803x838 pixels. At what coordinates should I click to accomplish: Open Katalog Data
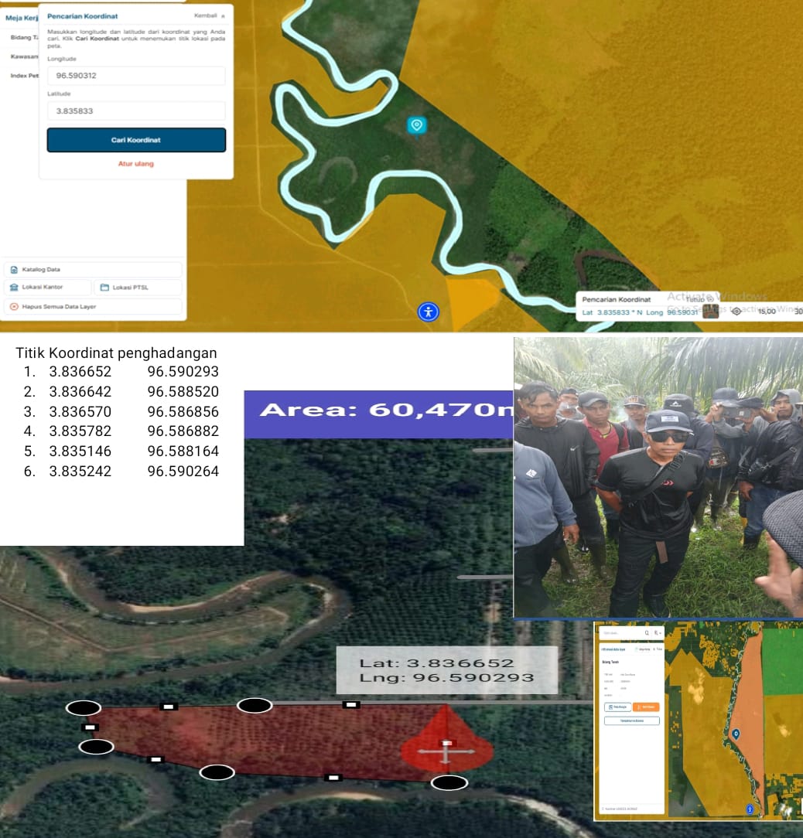[93, 270]
